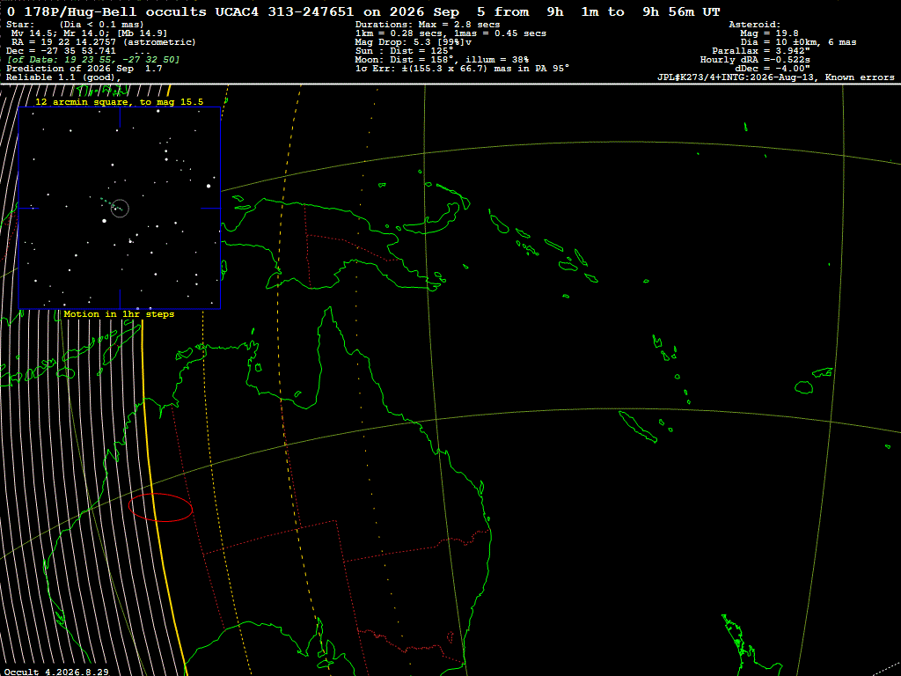Click the 'Motion in 1hr steps' caption

pyautogui.click(x=119, y=314)
